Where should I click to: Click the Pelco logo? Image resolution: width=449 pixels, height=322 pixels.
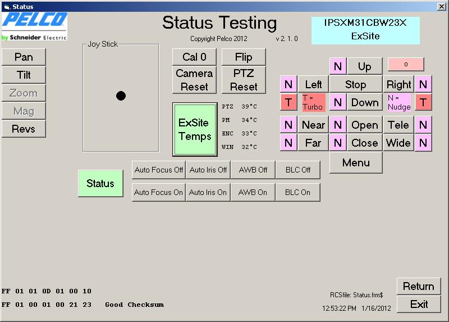point(34,26)
